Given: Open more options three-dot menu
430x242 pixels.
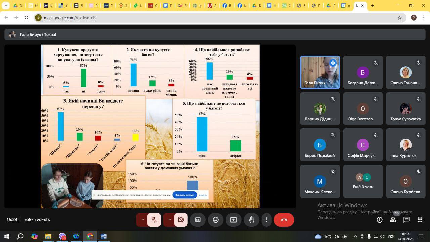Looking at the screenshot, I should (x=267, y=220).
